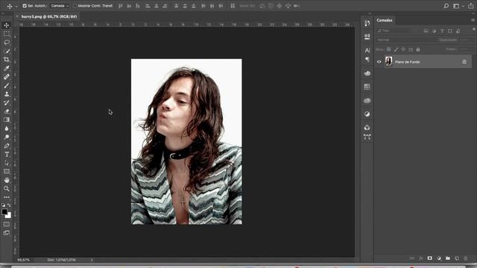Select the Lasso tool
Viewport: 477px width, 268px height.
point(7,42)
